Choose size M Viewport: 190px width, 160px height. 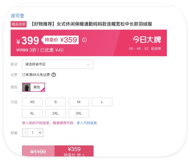coord(79,102)
